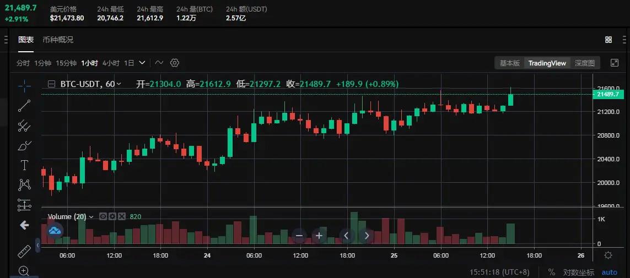Screen dimensions: 630x278
Task: Open the indicators wave icon
Action: point(159,63)
